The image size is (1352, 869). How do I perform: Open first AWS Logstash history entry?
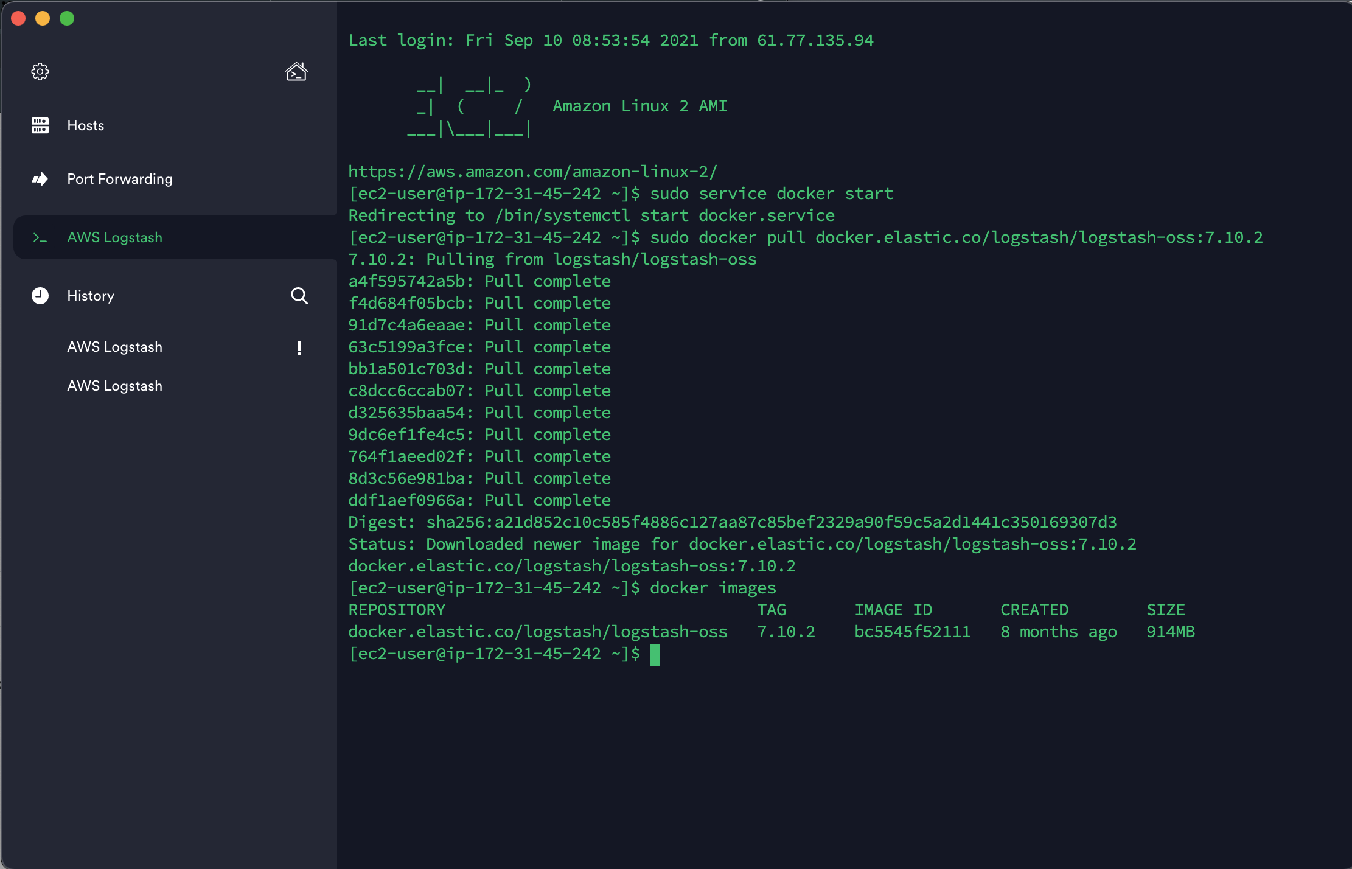pyautogui.click(x=115, y=347)
